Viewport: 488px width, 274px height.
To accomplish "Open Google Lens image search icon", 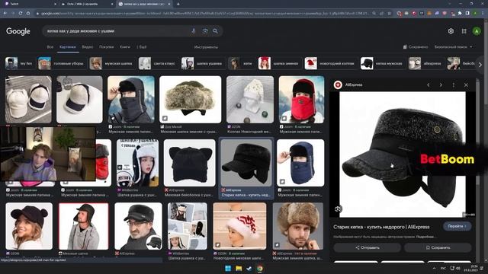I will (x=205, y=31).
